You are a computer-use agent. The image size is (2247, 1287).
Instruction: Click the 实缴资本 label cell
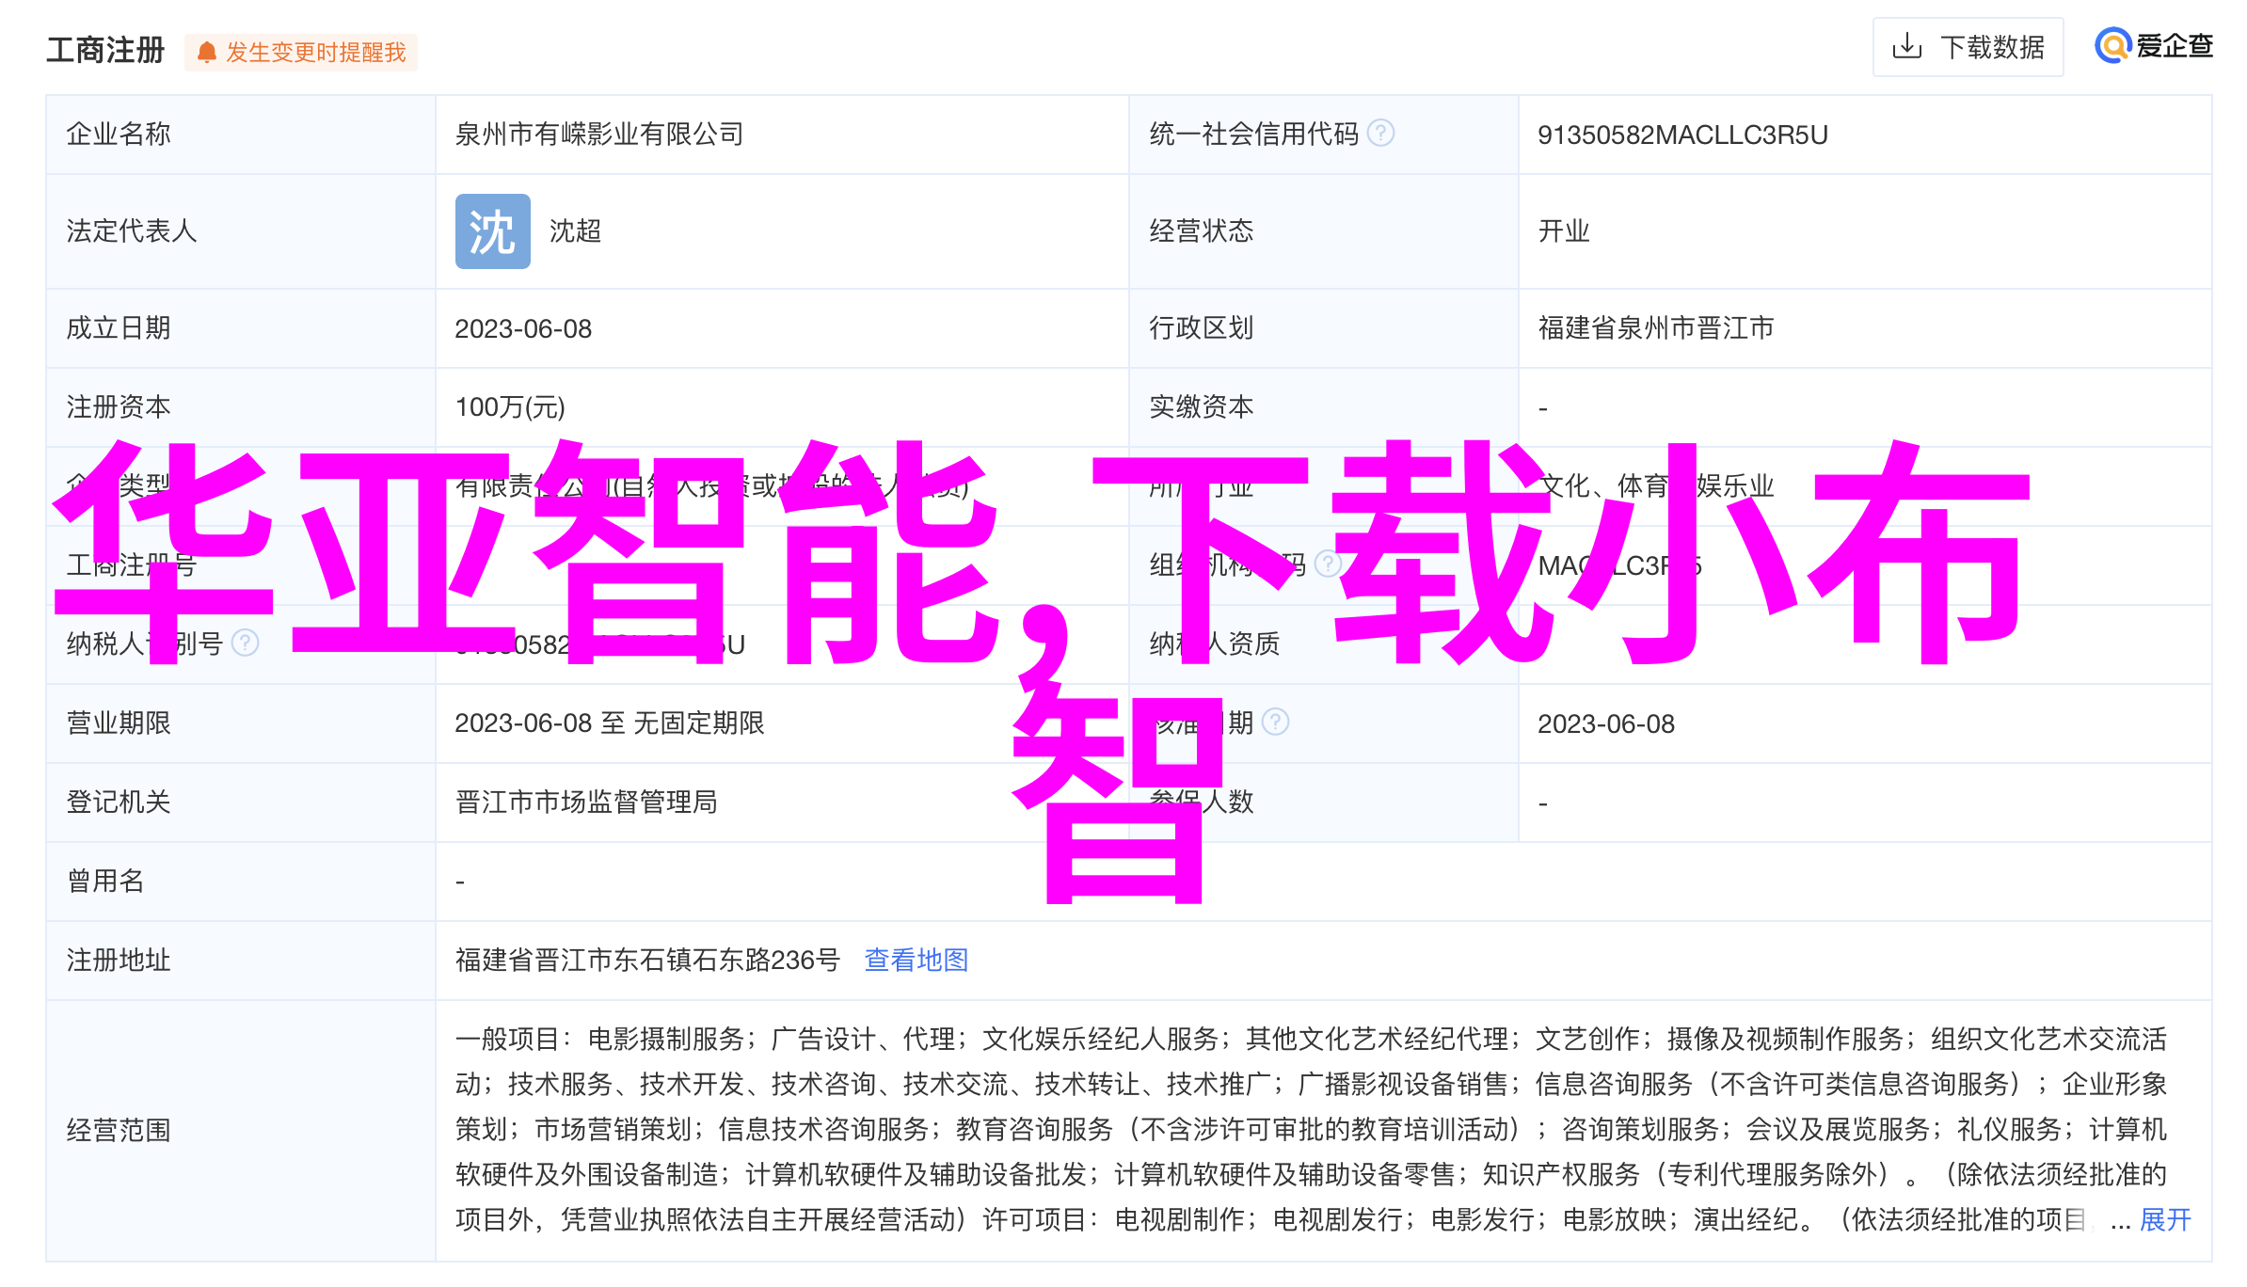[1323, 407]
